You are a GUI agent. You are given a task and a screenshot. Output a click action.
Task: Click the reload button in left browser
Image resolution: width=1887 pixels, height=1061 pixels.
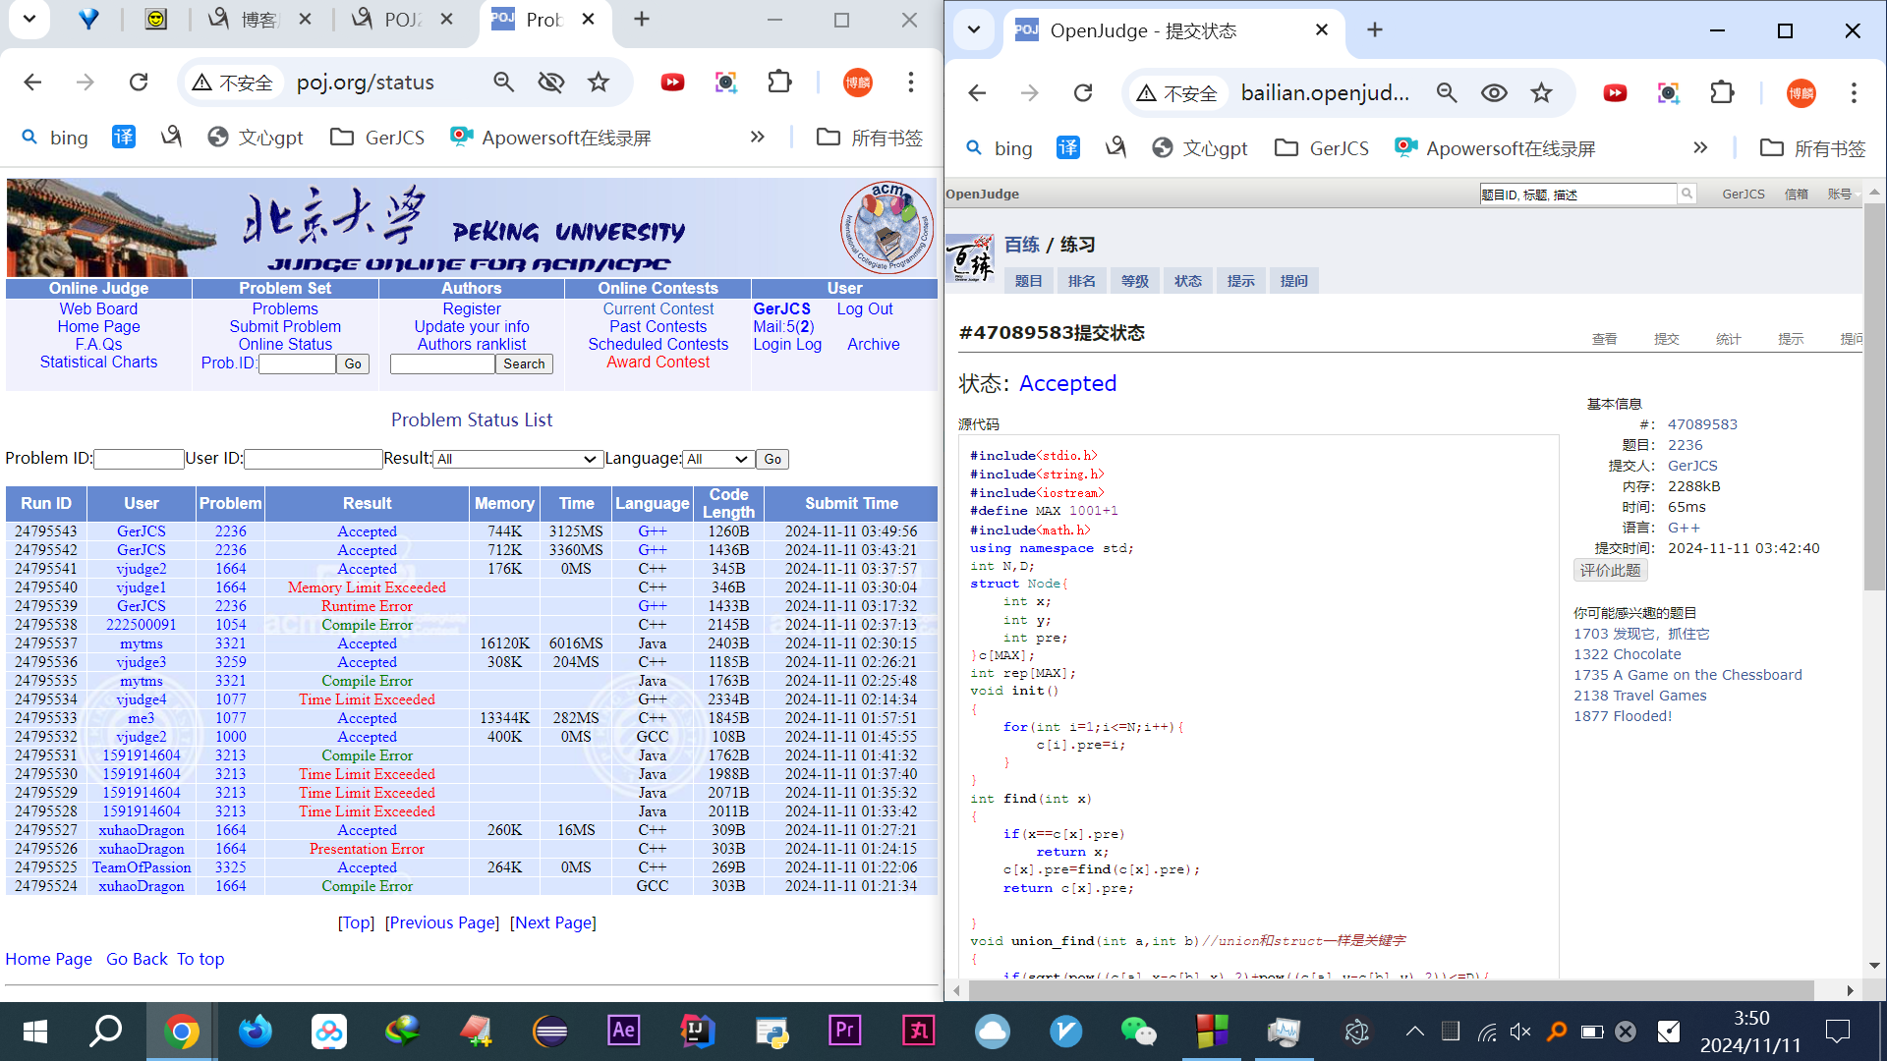(139, 83)
